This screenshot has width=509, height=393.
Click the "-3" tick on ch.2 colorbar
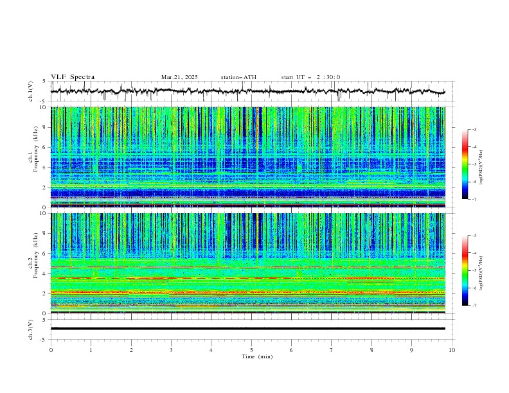[474, 236]
